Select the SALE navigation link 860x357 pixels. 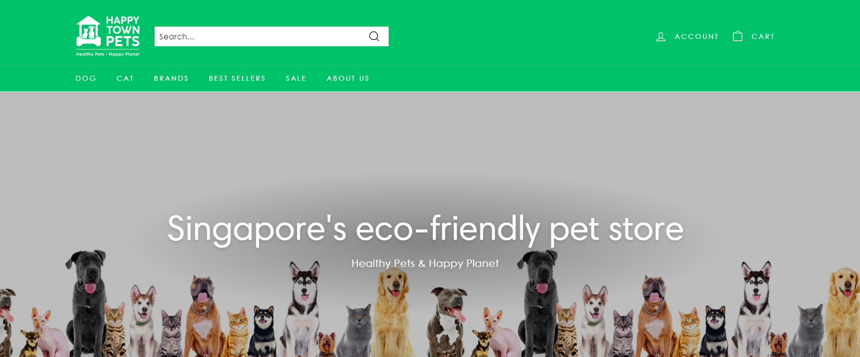pyautogui.click(x=296, y=78)
